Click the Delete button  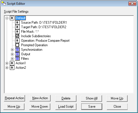[66, 98]
